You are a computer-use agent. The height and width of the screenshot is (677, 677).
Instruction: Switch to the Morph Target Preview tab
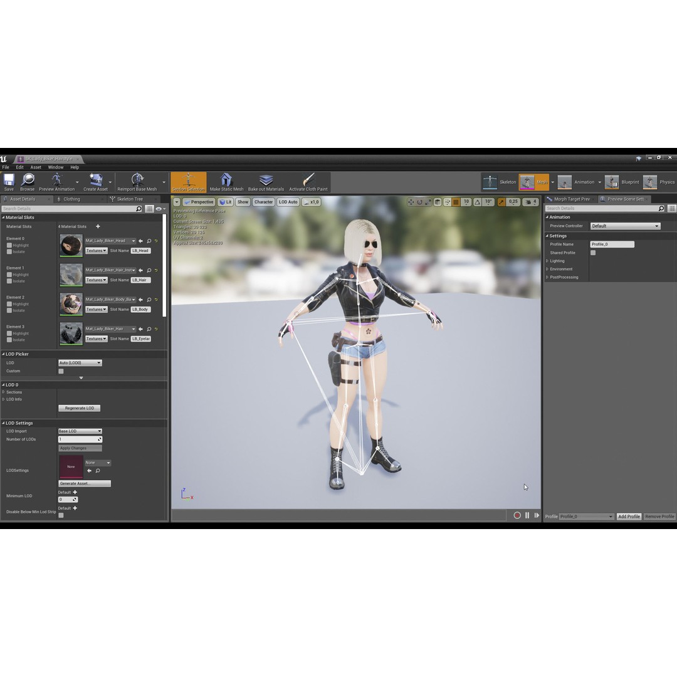[571, 199]
